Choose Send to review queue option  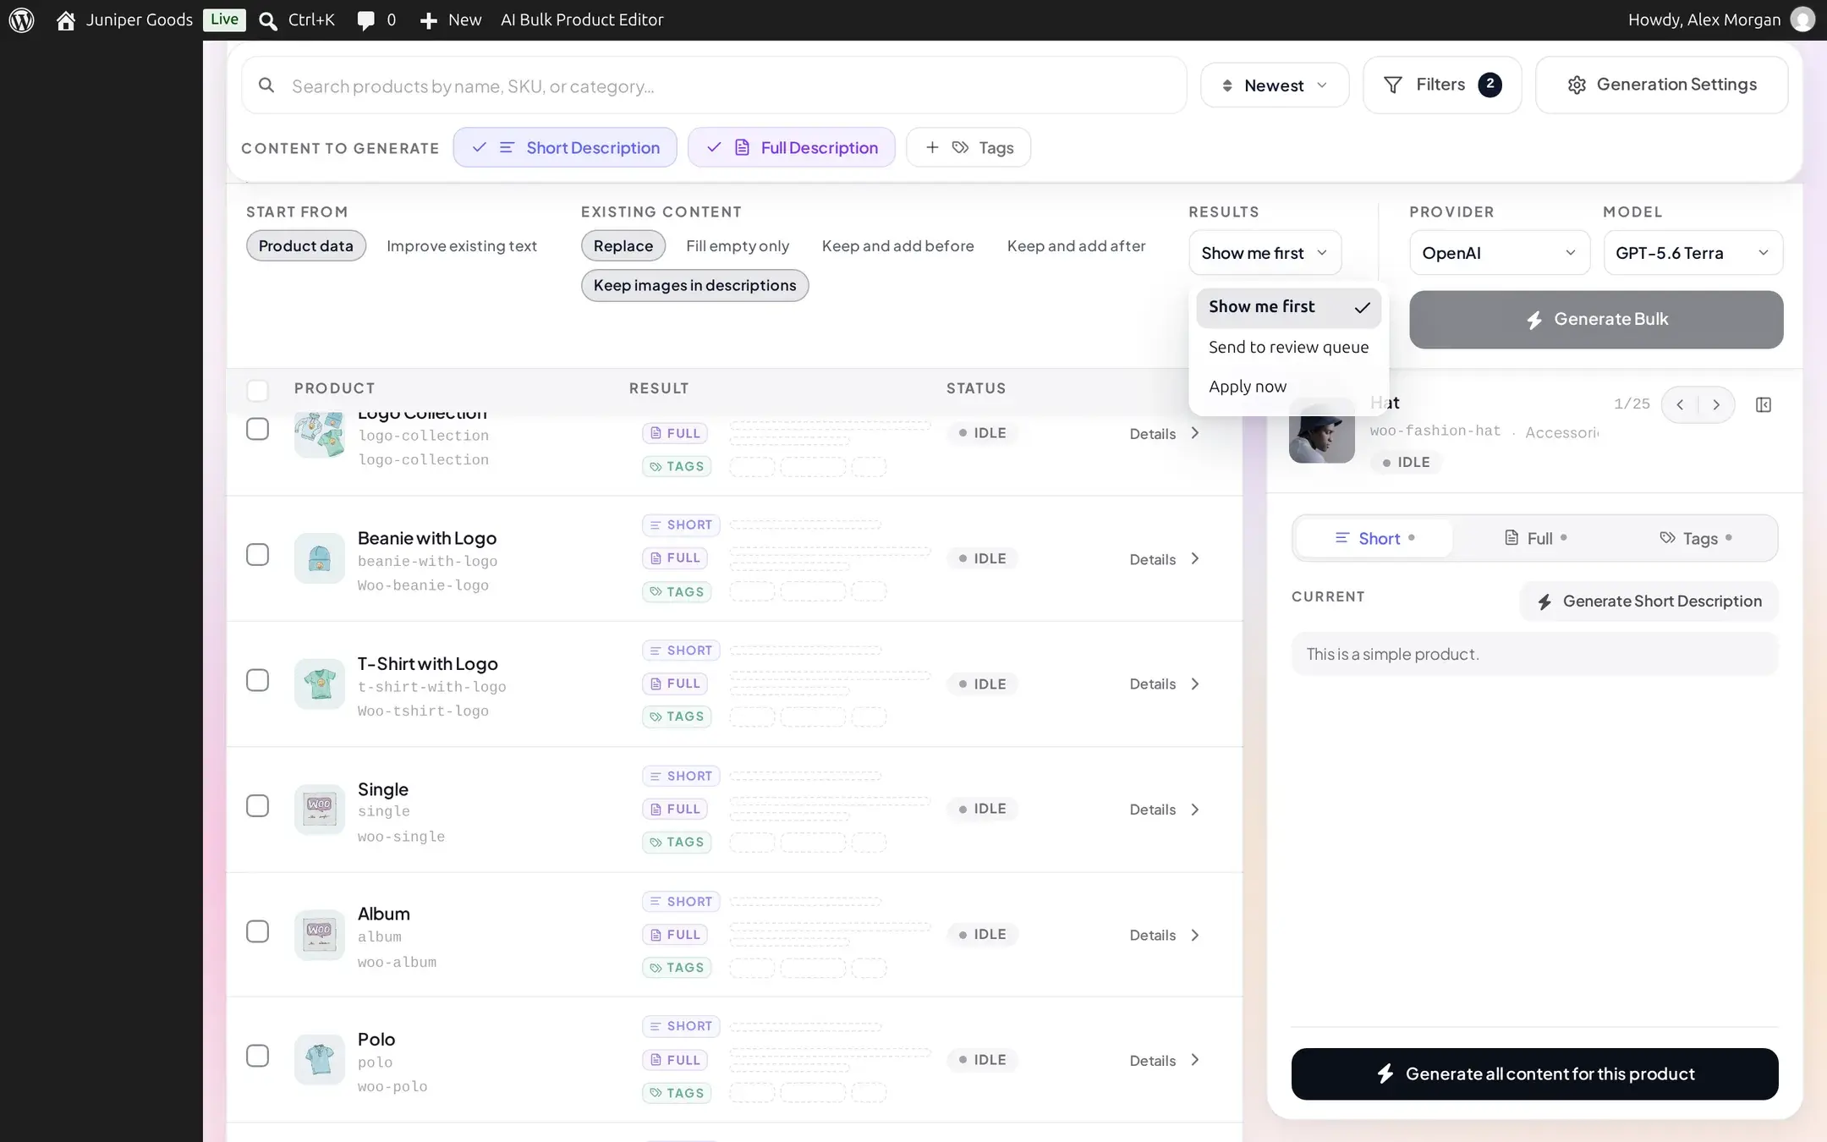(1288, 347)
